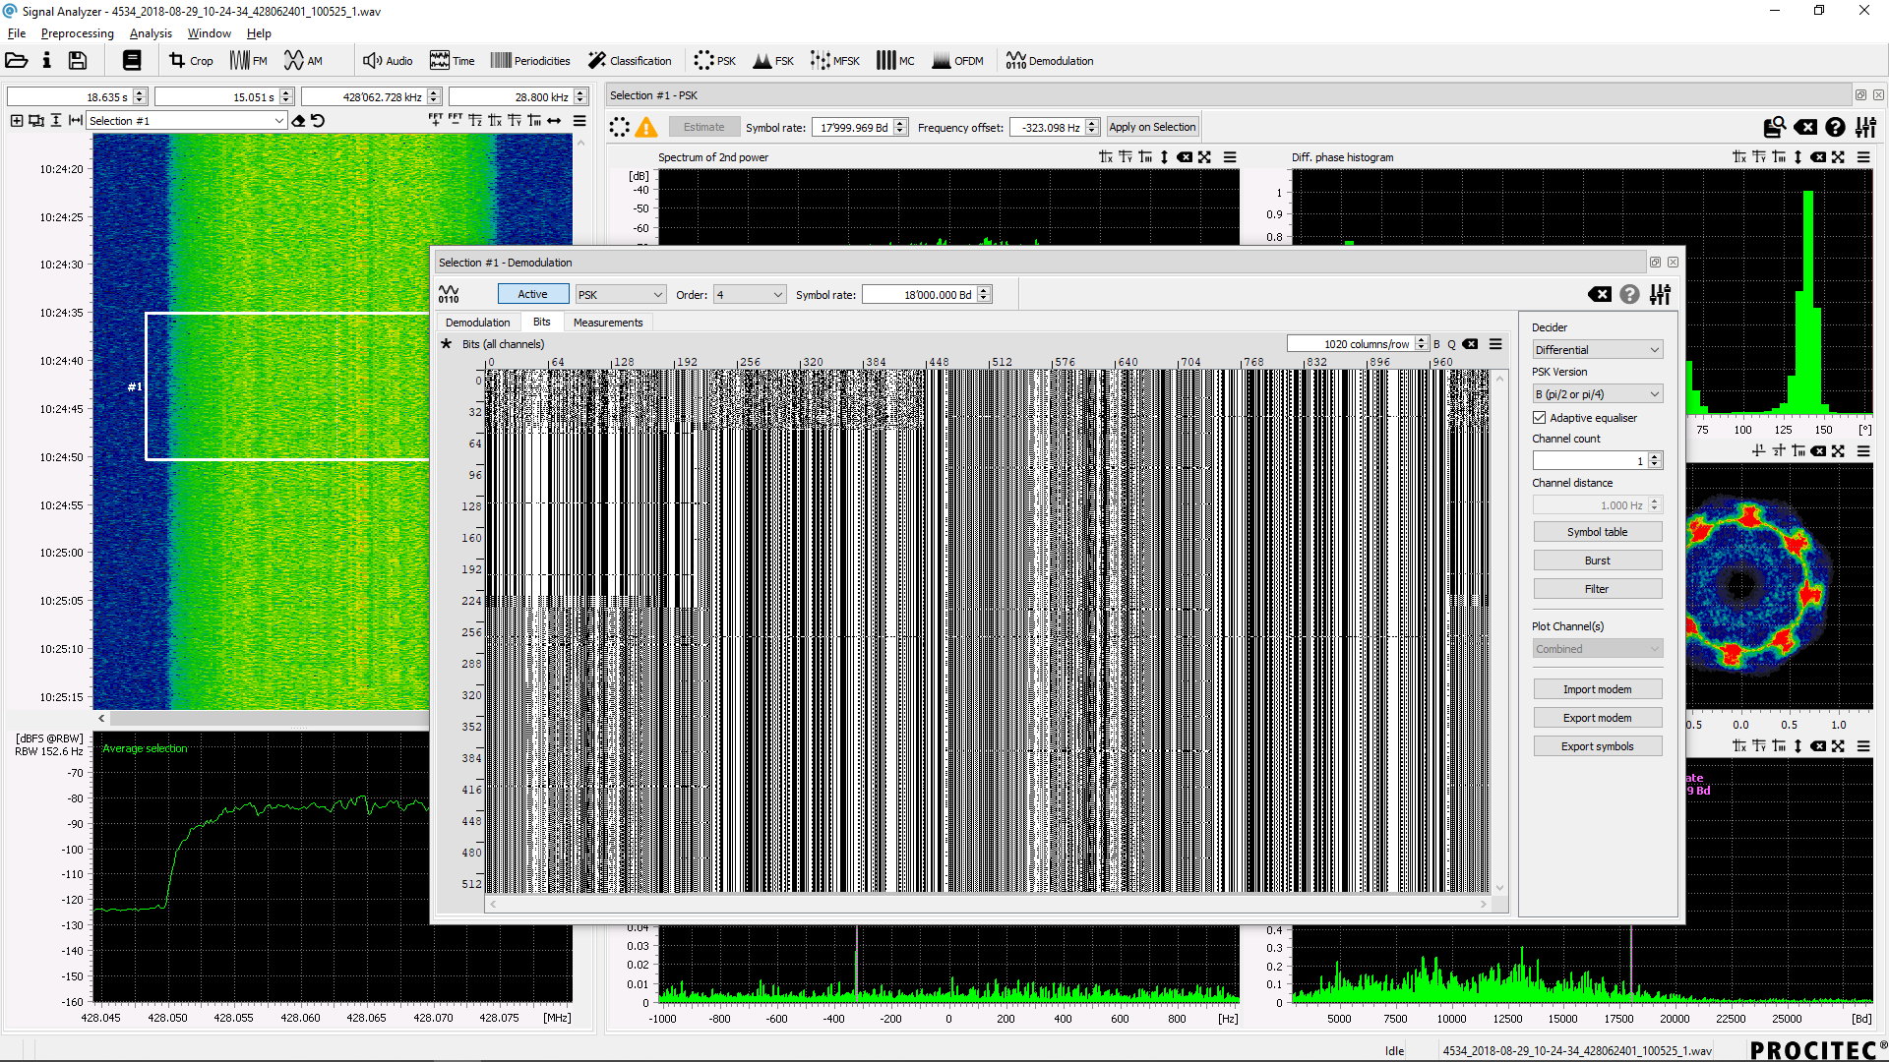Open the FSK analysis tool
The height and width of the screenshot is (1062, 1889).
(773, 61)
